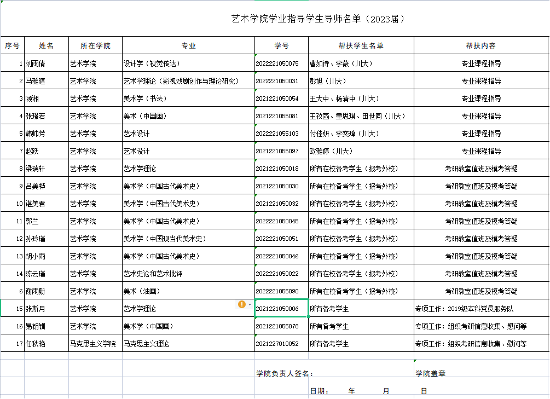Select cell 设计学（视觉传达）
The width and height of the screenshot is (550, 399).
188,63
